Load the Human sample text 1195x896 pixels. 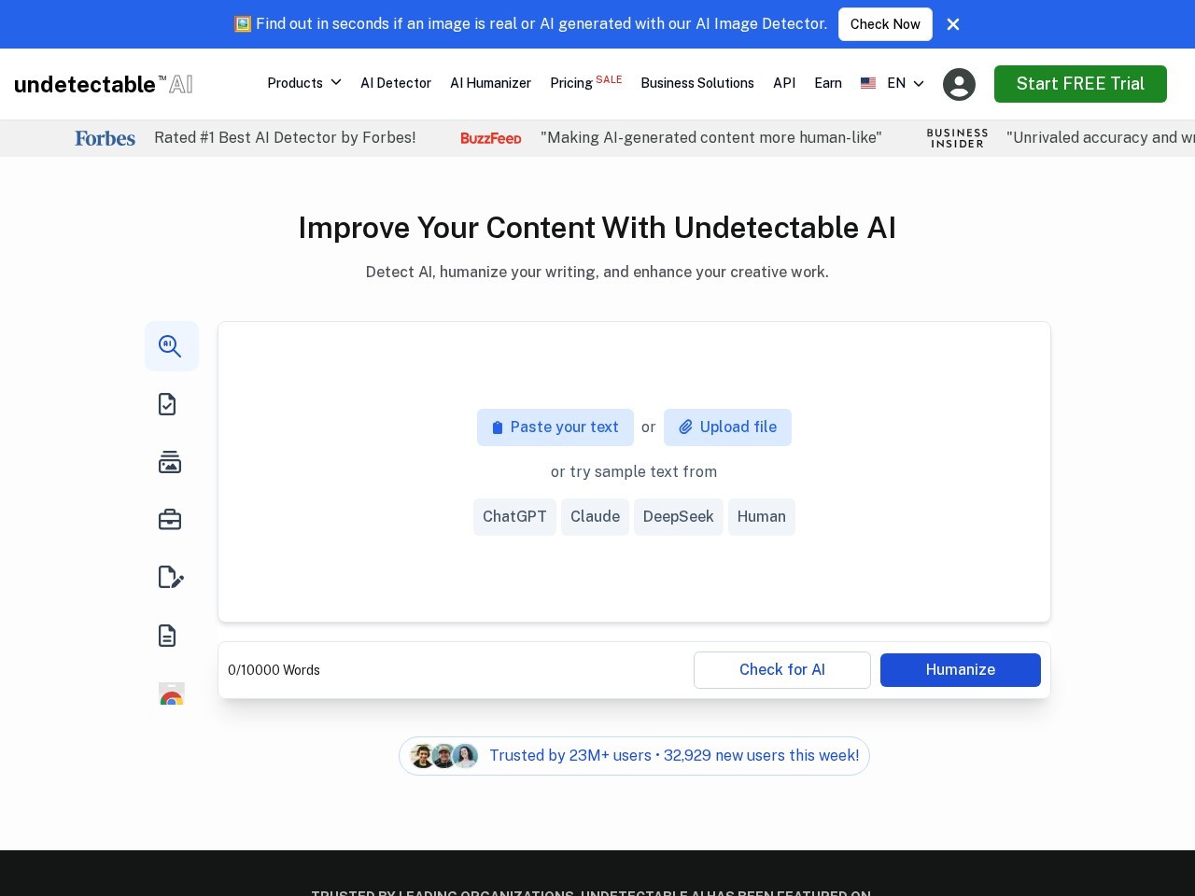click(x=762, y=517)
